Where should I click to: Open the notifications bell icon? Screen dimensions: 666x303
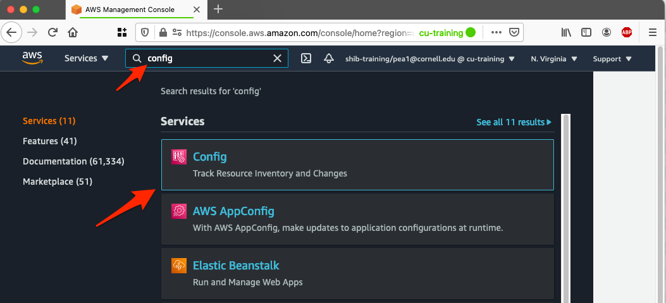coord(328,59)
